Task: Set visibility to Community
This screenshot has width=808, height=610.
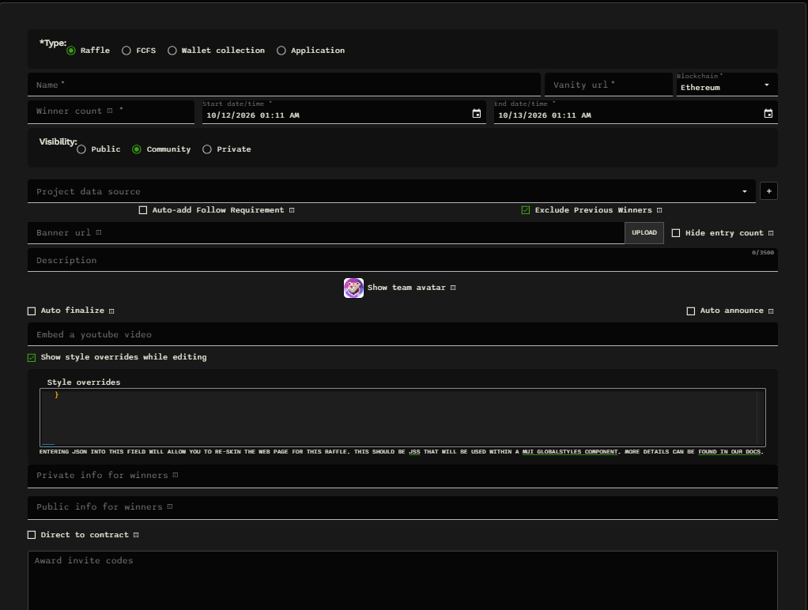Action: coord(137,149)
